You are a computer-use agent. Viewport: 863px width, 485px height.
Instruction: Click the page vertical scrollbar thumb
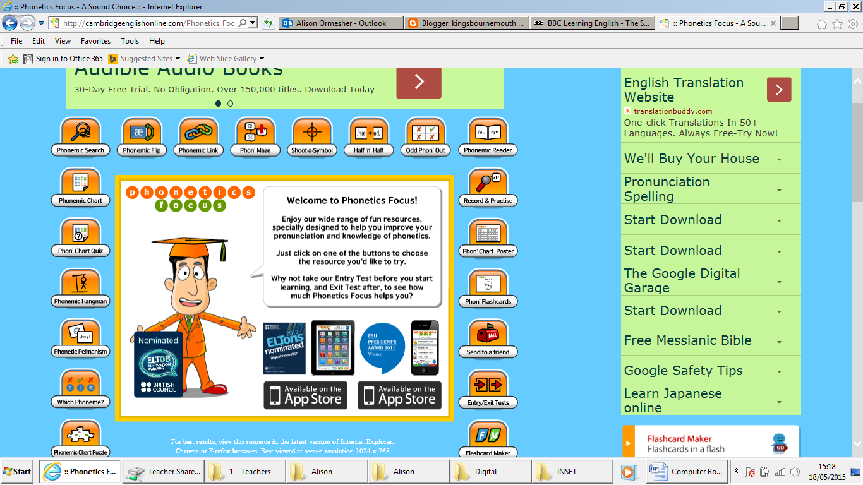(857, 152)
